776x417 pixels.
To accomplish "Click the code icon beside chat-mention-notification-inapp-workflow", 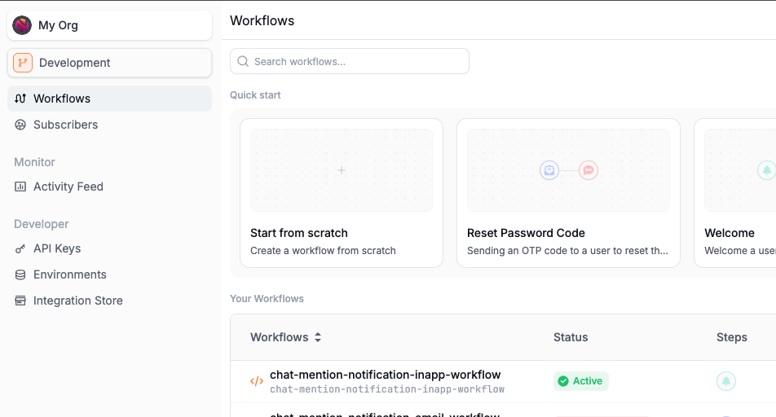I will pyautogui.click(x=256, y=381).
